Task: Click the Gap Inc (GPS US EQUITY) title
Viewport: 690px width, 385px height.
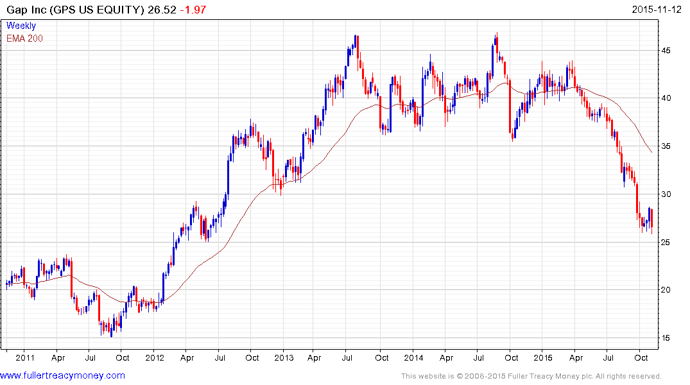Action: click(75, 10)
